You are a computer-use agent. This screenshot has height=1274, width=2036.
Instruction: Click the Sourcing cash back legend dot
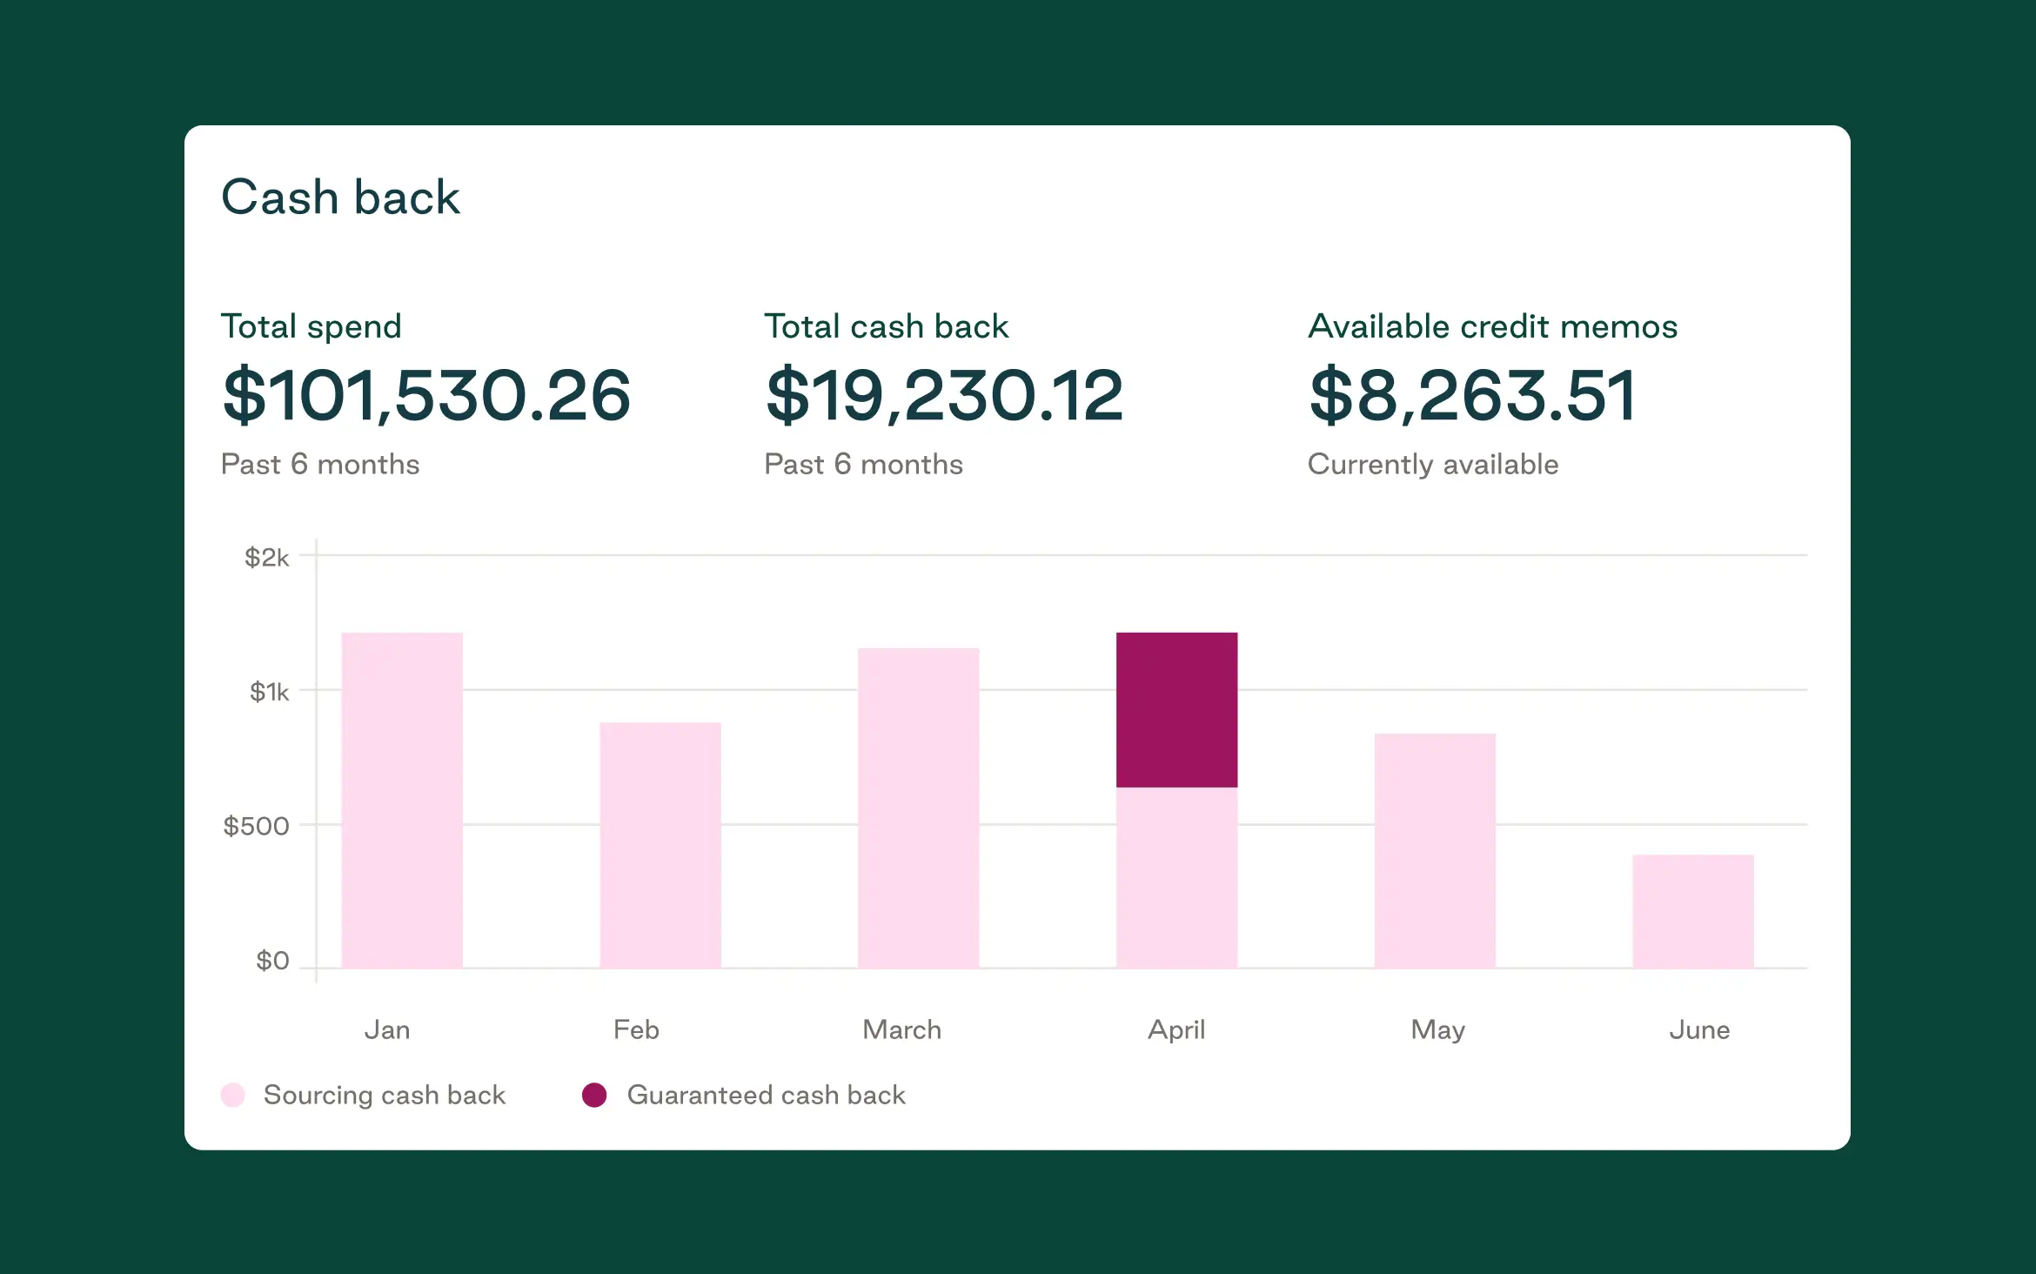(233, 1095)
